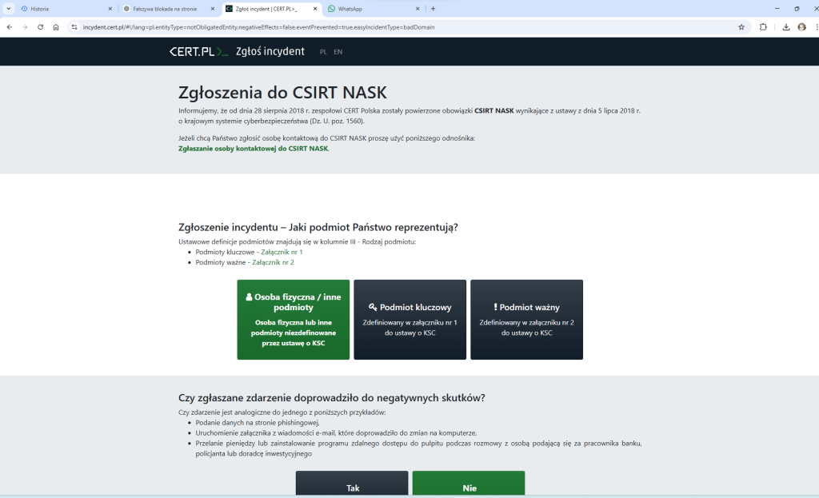Minimize the browser window
The height and width of the screenshot is (498, 819).
777,9
